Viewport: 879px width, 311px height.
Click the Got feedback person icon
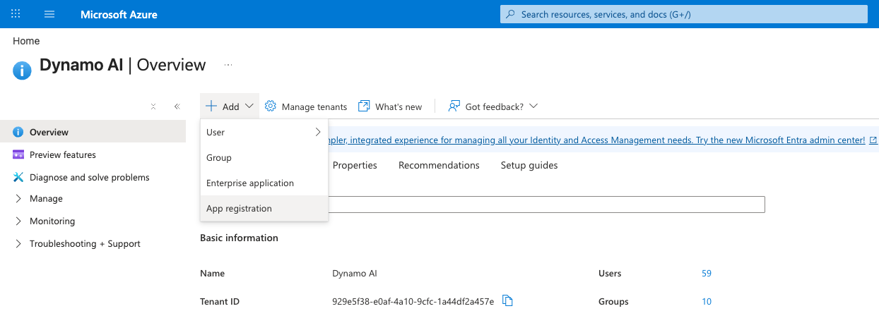454,106
